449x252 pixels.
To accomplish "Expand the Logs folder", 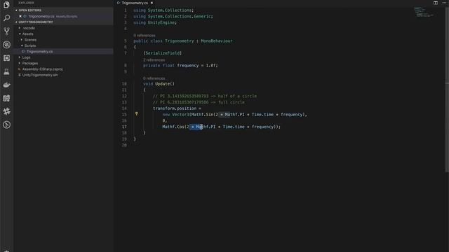I will point(26,57).
